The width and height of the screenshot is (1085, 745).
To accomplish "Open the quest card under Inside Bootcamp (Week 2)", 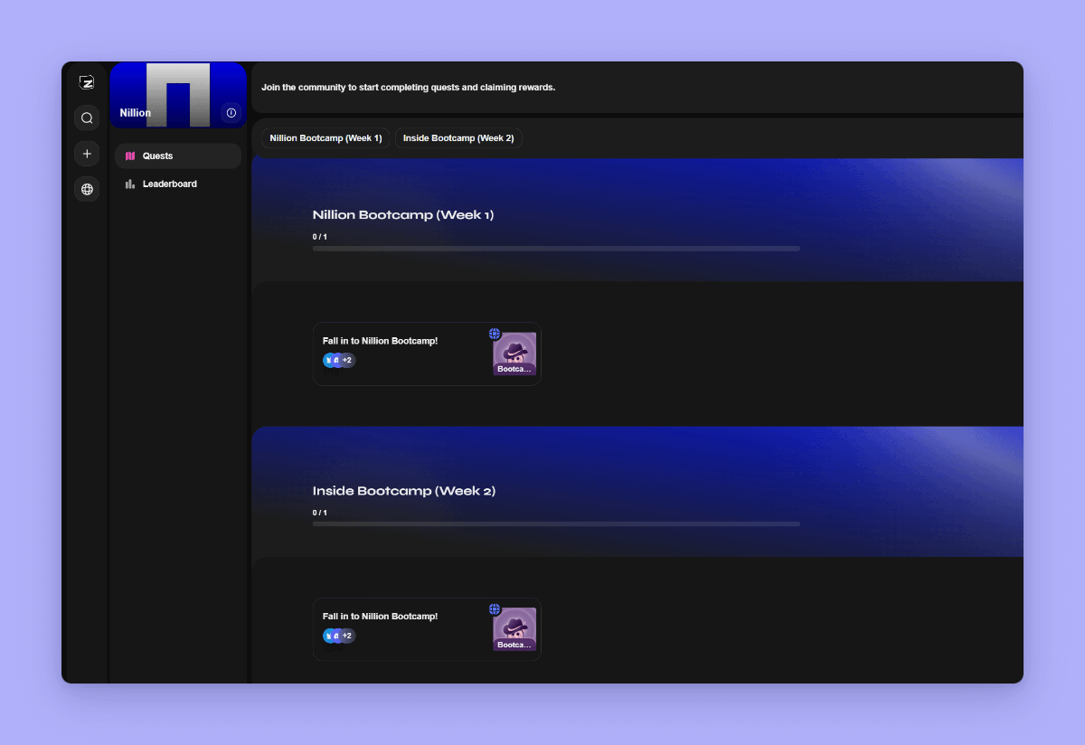I will 427,629.
